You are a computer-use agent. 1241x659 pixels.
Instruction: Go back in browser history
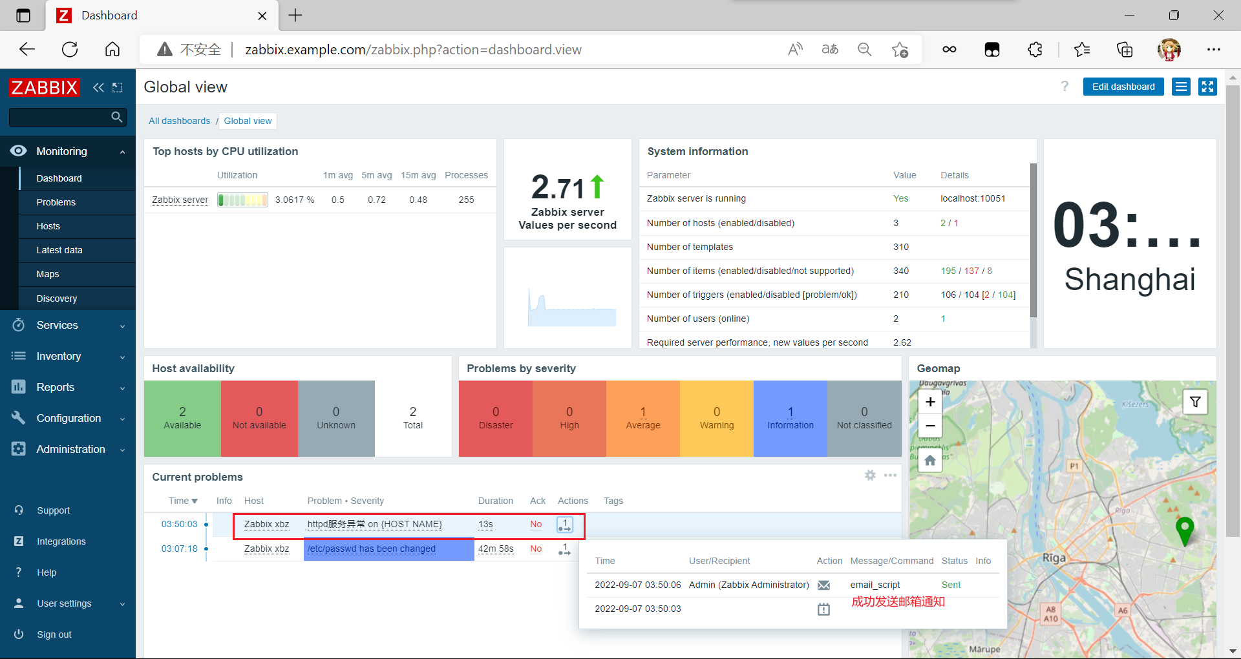[x=27, y=49]
